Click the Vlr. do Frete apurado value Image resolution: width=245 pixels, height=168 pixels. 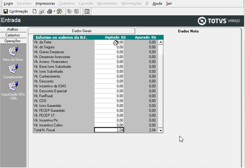(152, 42)
